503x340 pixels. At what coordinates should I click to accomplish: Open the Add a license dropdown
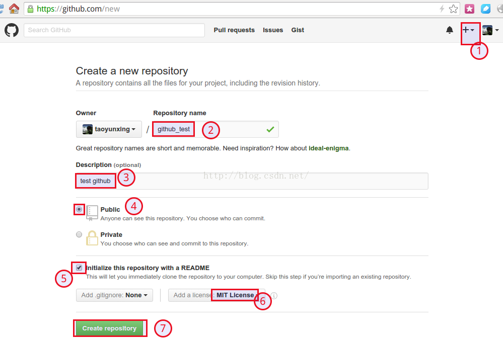(x=217, y=295)
